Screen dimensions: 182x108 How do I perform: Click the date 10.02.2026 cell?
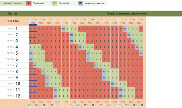[12, 21]
